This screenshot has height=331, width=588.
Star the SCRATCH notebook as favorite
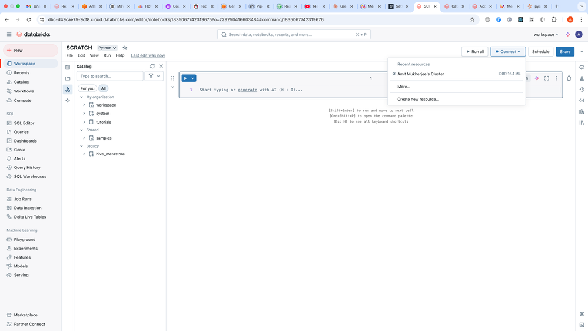coord(125,48)
